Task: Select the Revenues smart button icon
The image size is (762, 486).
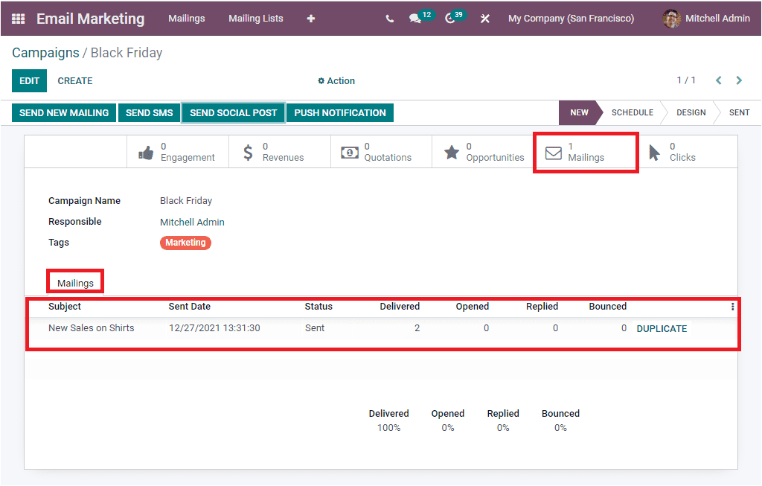Action: (x=247, y=151)
